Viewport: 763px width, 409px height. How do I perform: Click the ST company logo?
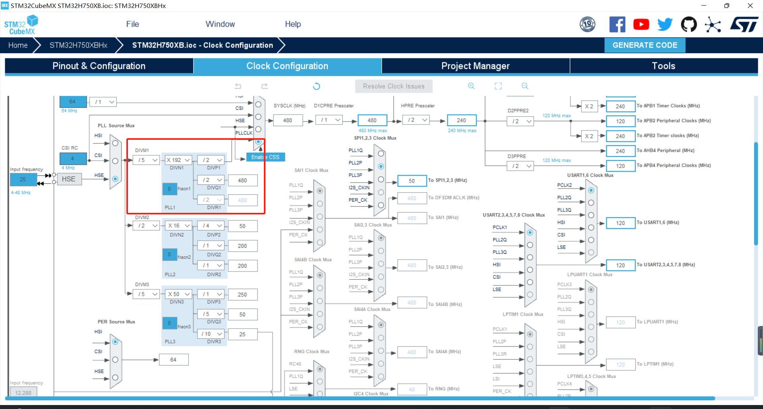(x=744, y=24)
